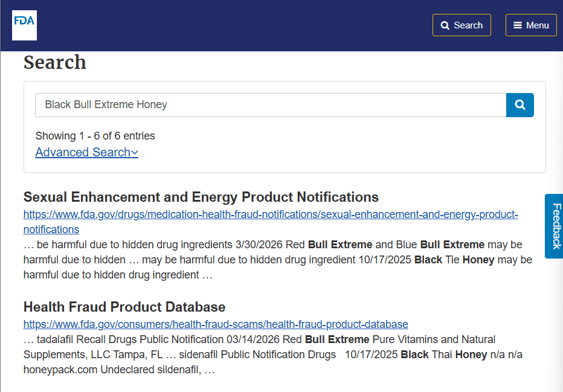Click the FDA logo in header
563x392 pixels.
24,25
